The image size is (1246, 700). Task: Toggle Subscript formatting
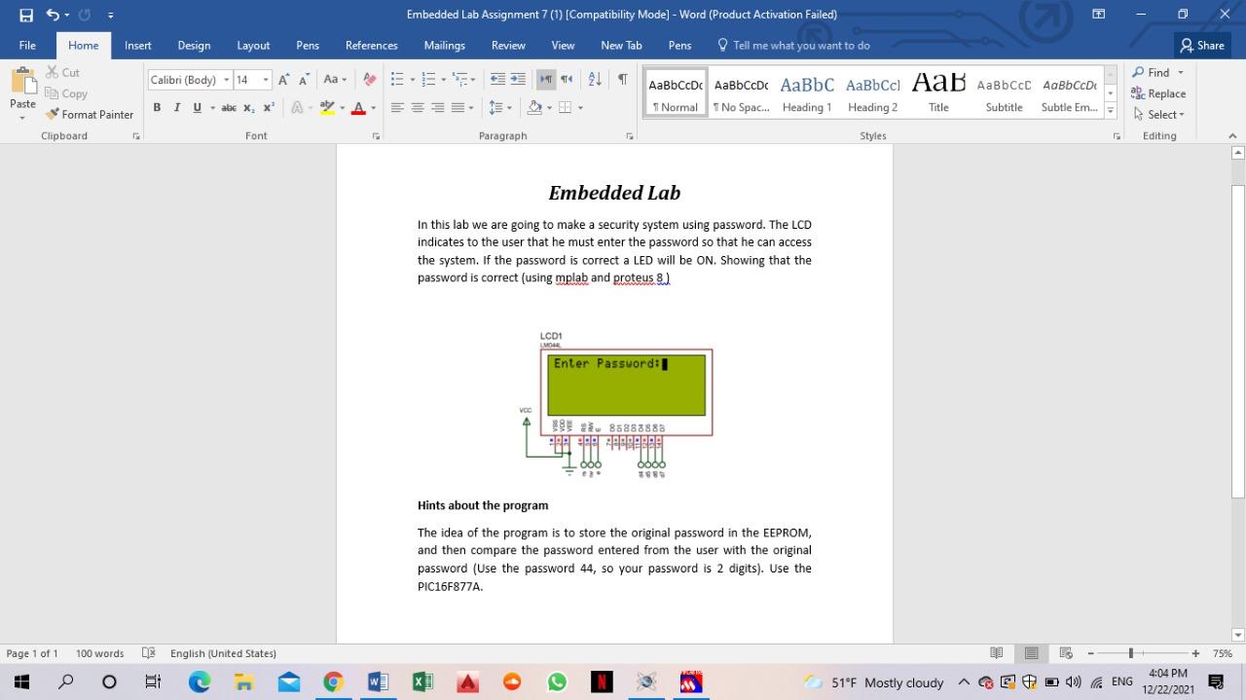pos(249,107)
